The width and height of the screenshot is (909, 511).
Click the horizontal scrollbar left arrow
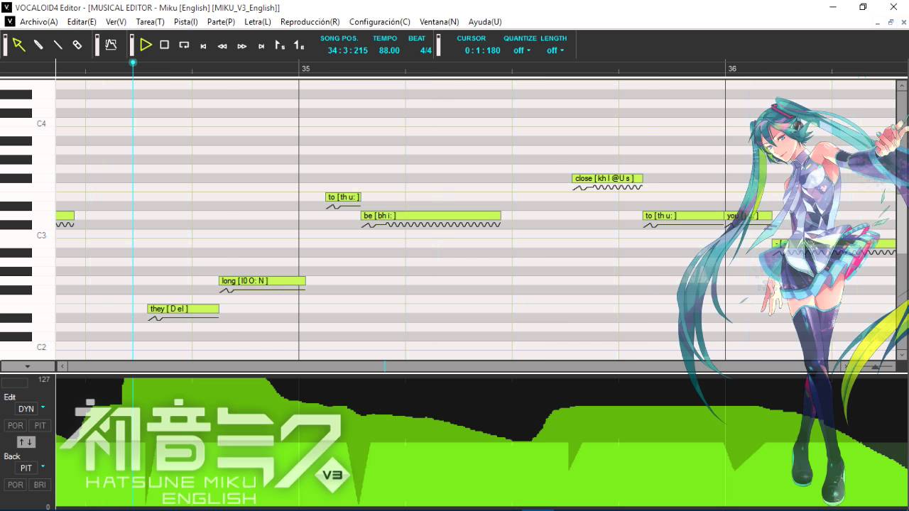(x=62, y=366)
